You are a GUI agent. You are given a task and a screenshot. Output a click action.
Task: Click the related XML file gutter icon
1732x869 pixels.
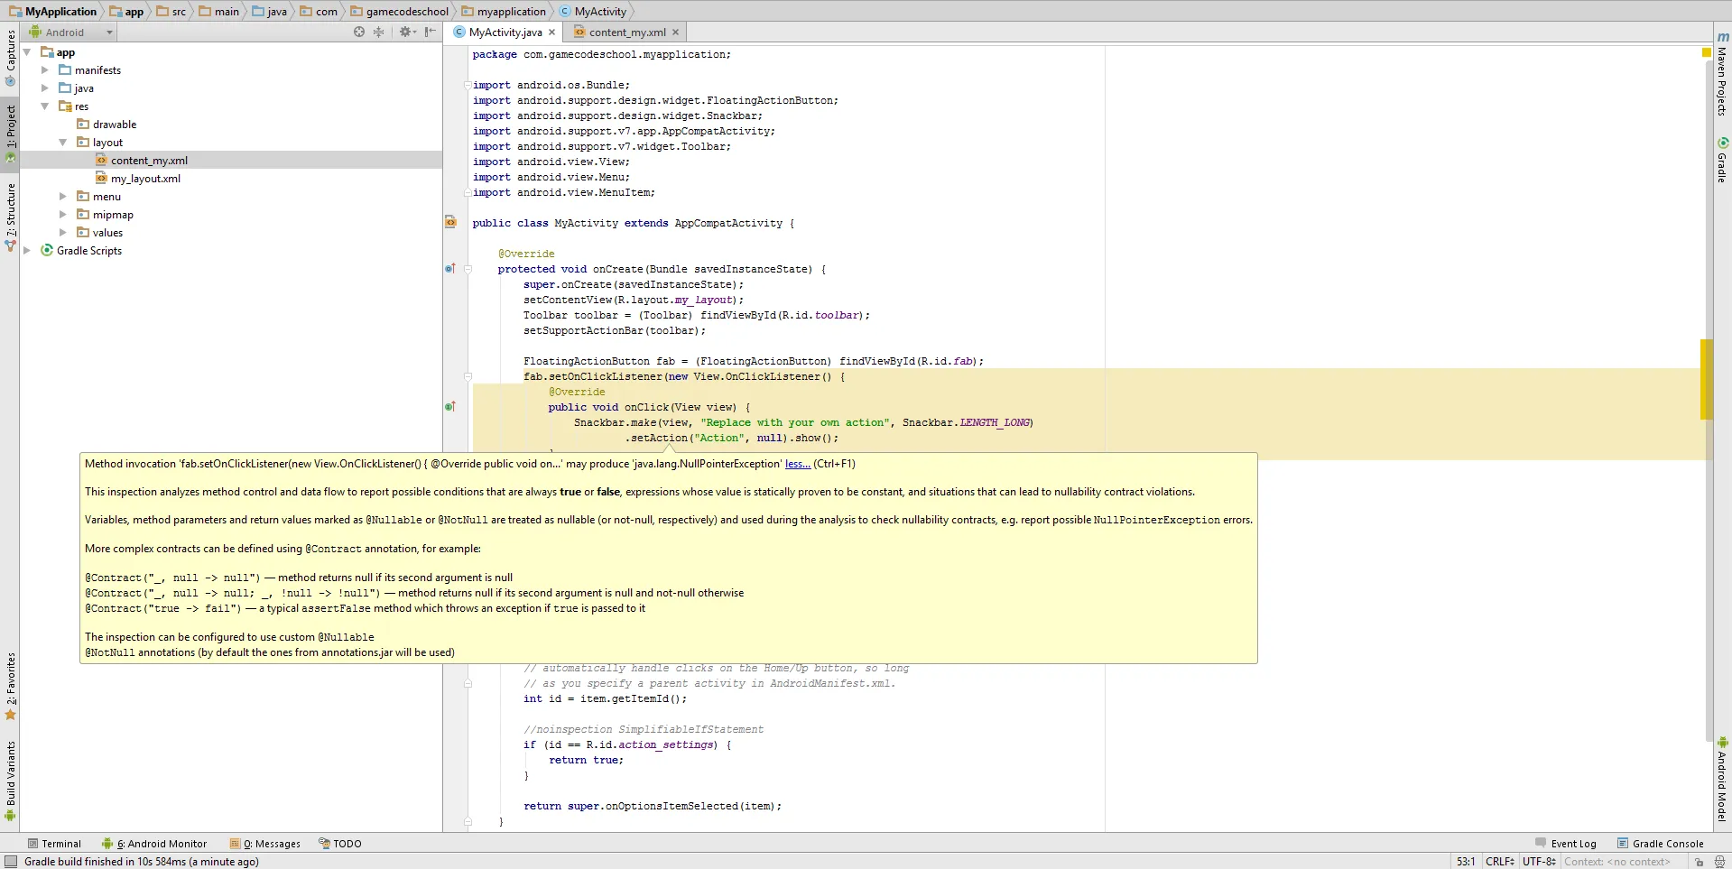(x=450, y=222)
